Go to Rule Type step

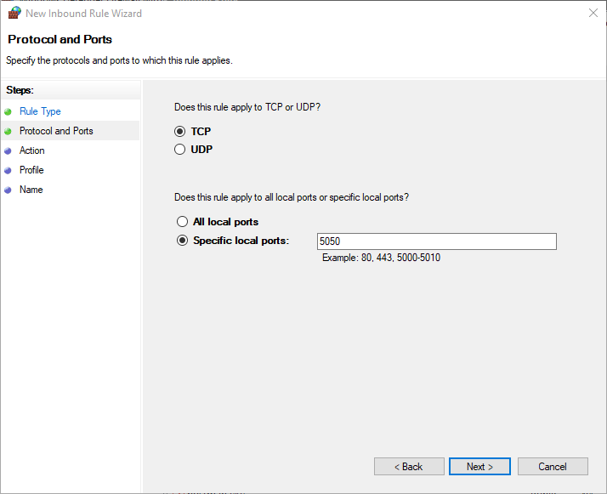40,111
